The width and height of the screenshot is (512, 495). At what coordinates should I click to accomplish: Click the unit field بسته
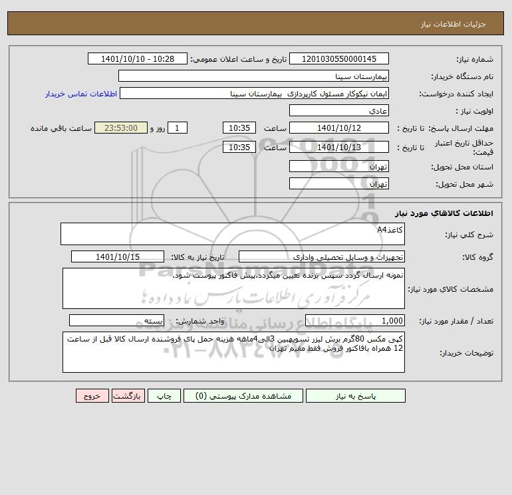[x=116, y=321]
